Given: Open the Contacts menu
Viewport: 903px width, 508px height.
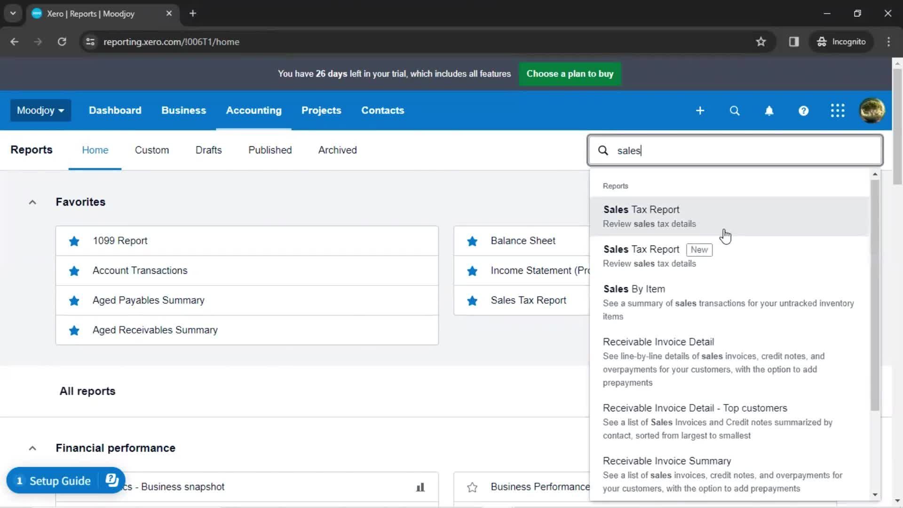Looking at the screenshot, I should tap(383, 111).
